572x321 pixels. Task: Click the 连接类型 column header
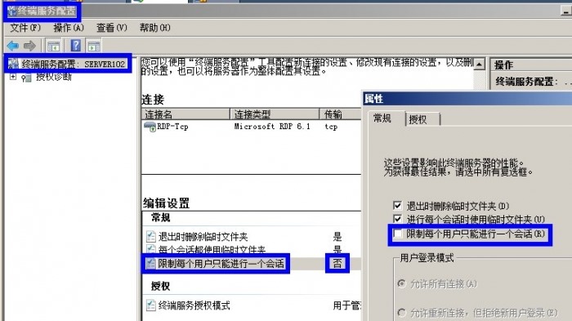275,114
